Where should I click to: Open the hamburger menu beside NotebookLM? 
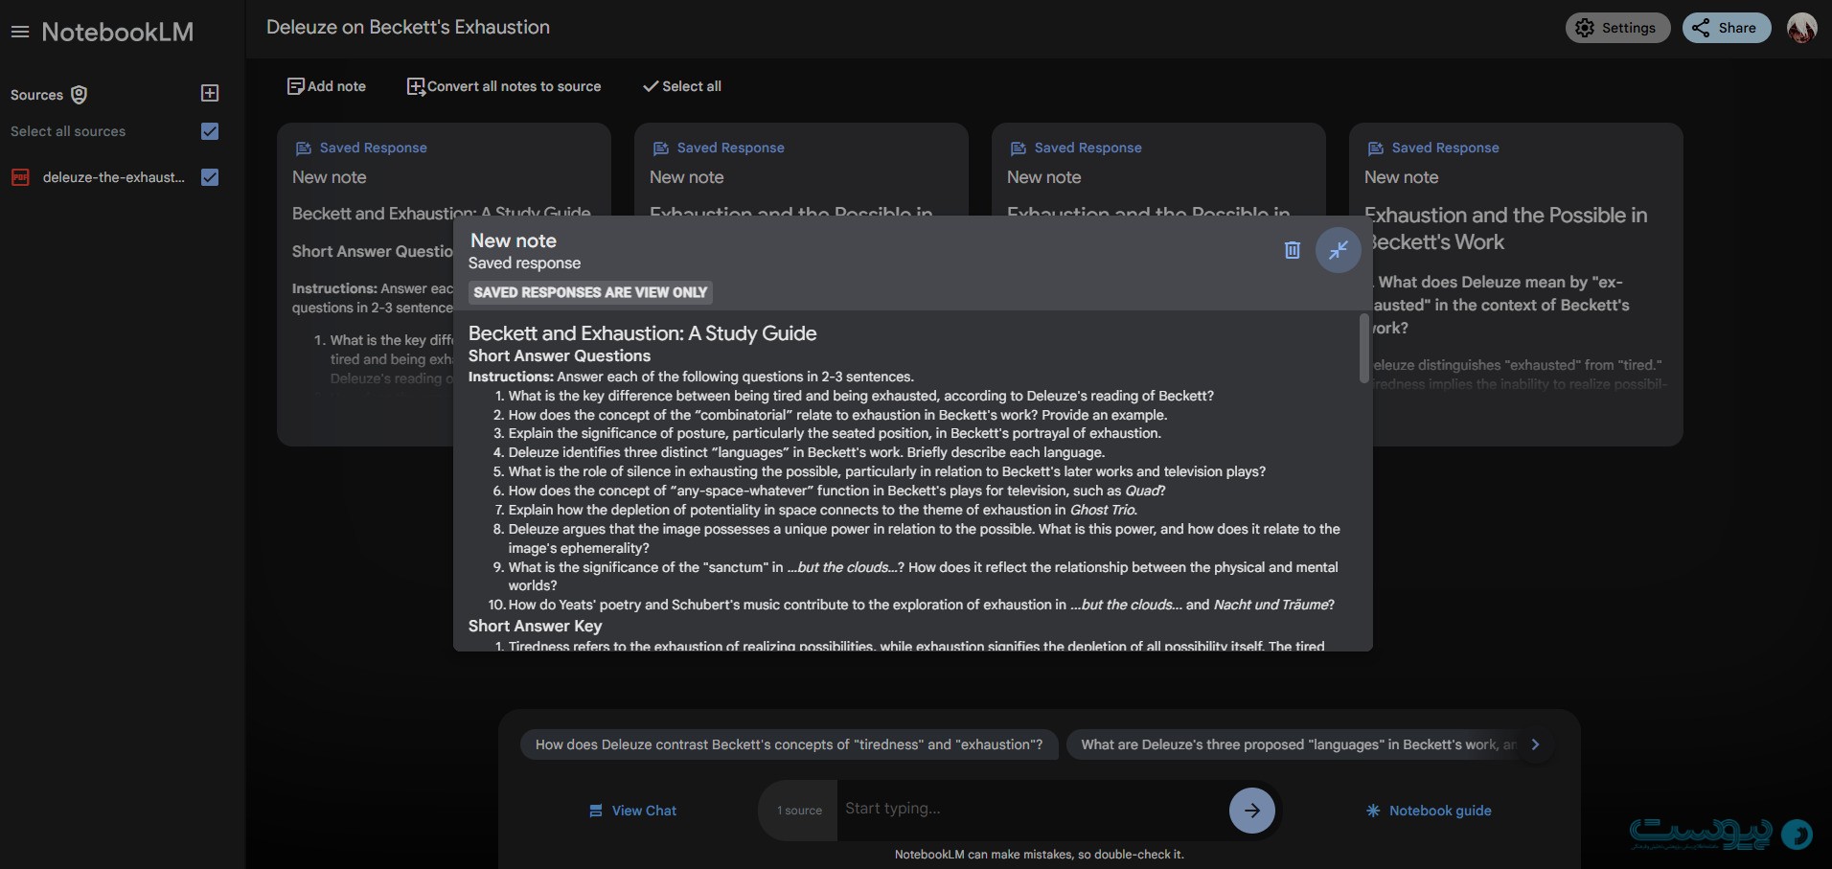tap(20, 33)
